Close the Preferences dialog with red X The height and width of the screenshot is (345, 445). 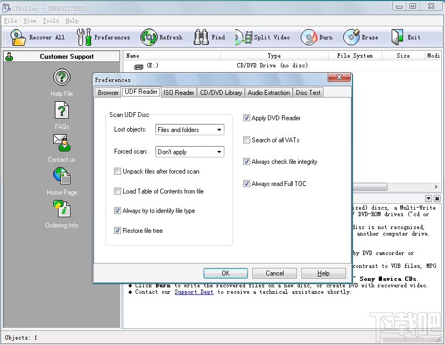click(x=339, y=77)
